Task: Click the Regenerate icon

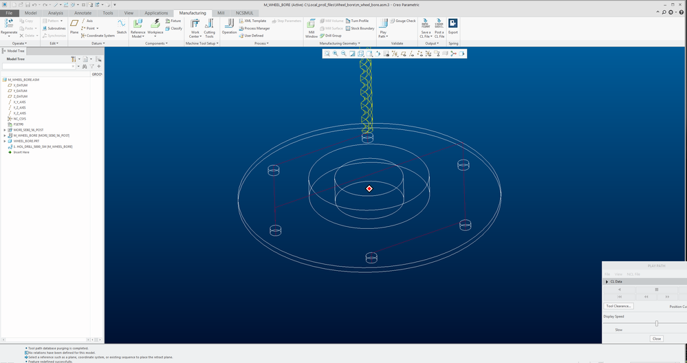Action: [x=9, y=25]
